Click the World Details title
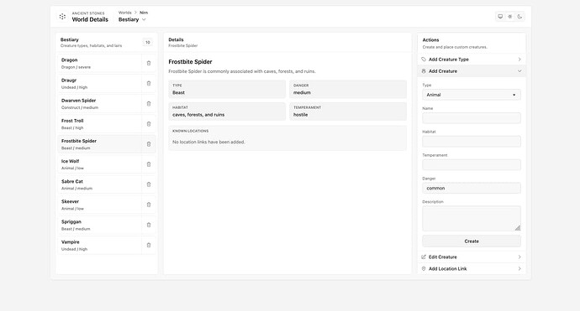Viewport: 580px width, 311px height. 90,19
